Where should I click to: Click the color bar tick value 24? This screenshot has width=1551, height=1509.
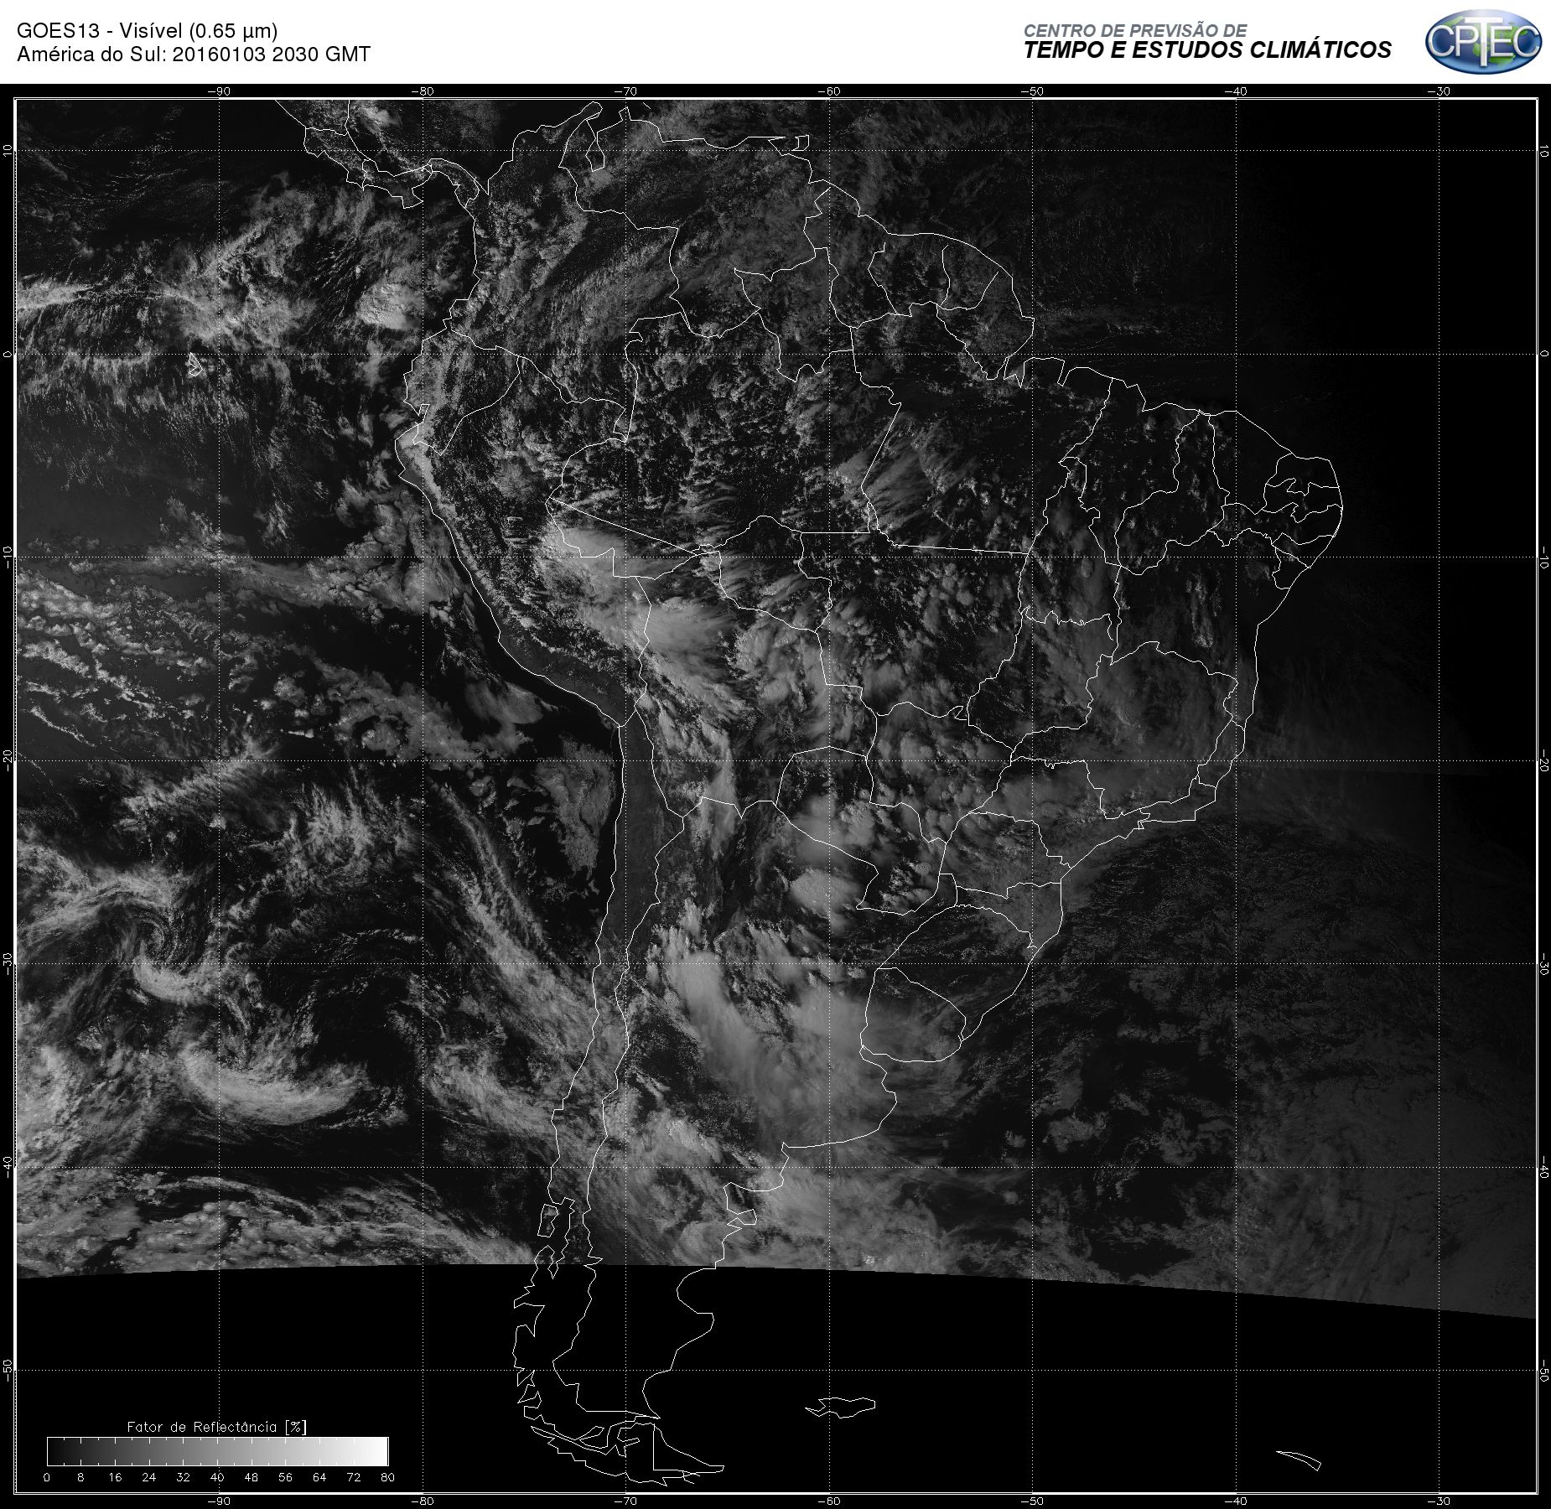149,1477
